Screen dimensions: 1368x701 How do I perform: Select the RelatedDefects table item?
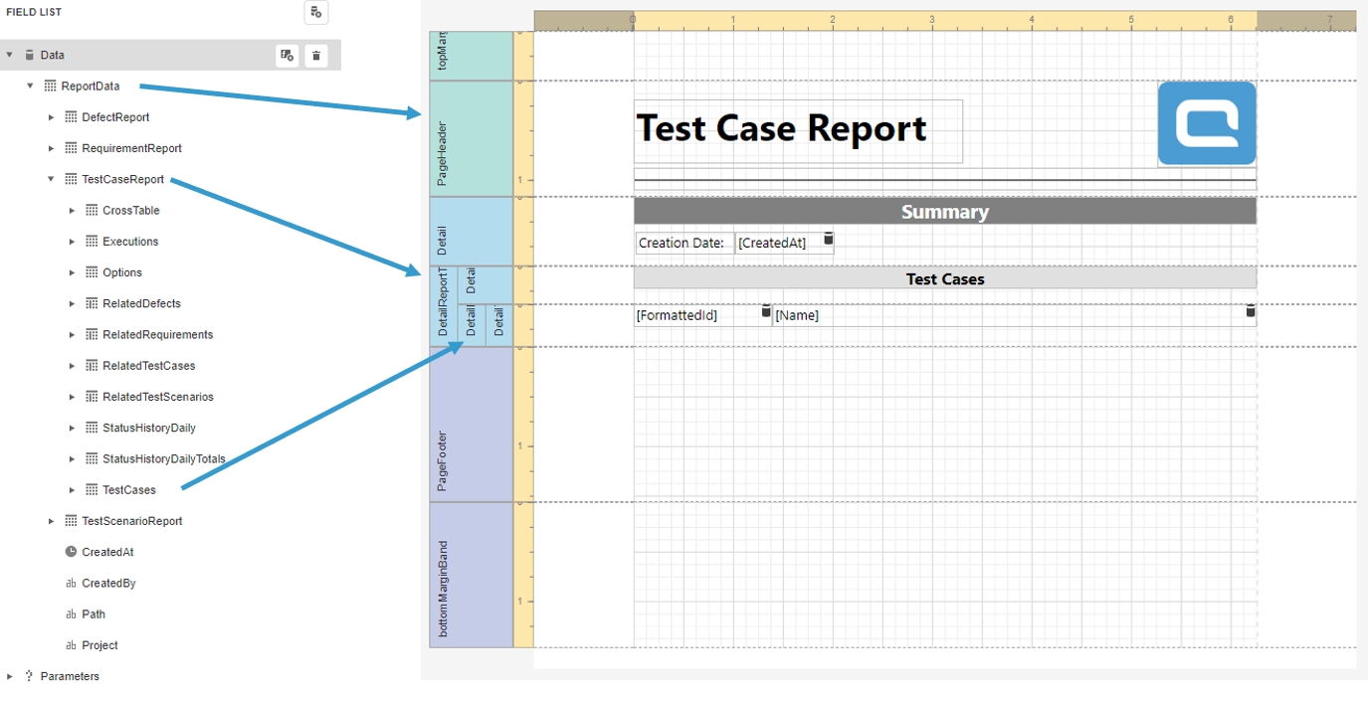pyautogui.click(x=141, y=304)
